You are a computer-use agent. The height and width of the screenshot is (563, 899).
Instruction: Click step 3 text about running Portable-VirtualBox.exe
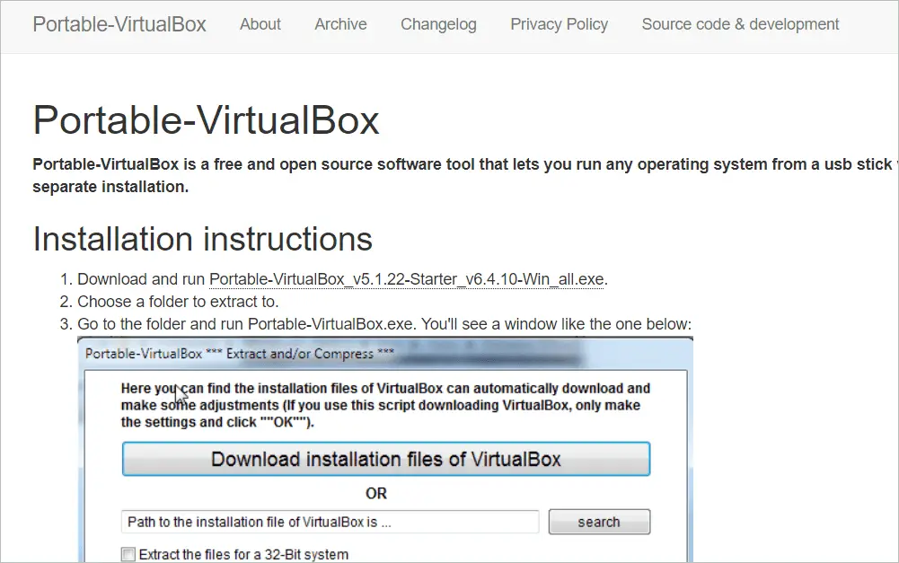click(x=384, y=324)
